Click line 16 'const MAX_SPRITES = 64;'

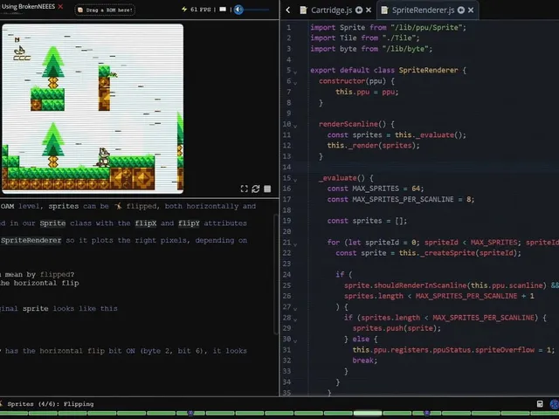tap(376, 189)
